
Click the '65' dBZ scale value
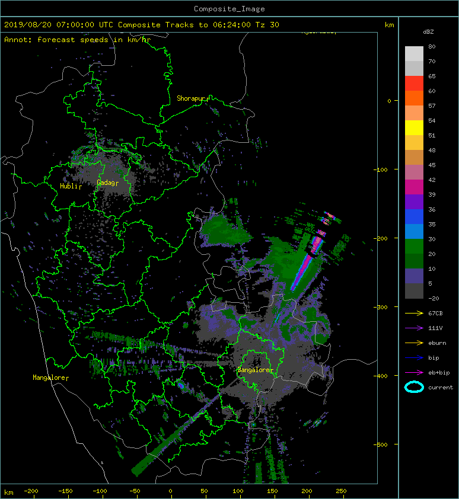432,76
